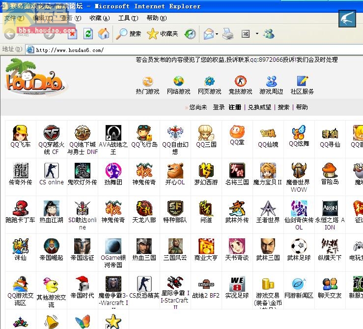This screenshot has height=329, width=363.
Task: Open the 开心OL bear icon
Action: tap(175, 171)
